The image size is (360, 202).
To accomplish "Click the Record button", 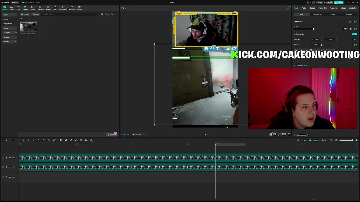I will point(35,14).
